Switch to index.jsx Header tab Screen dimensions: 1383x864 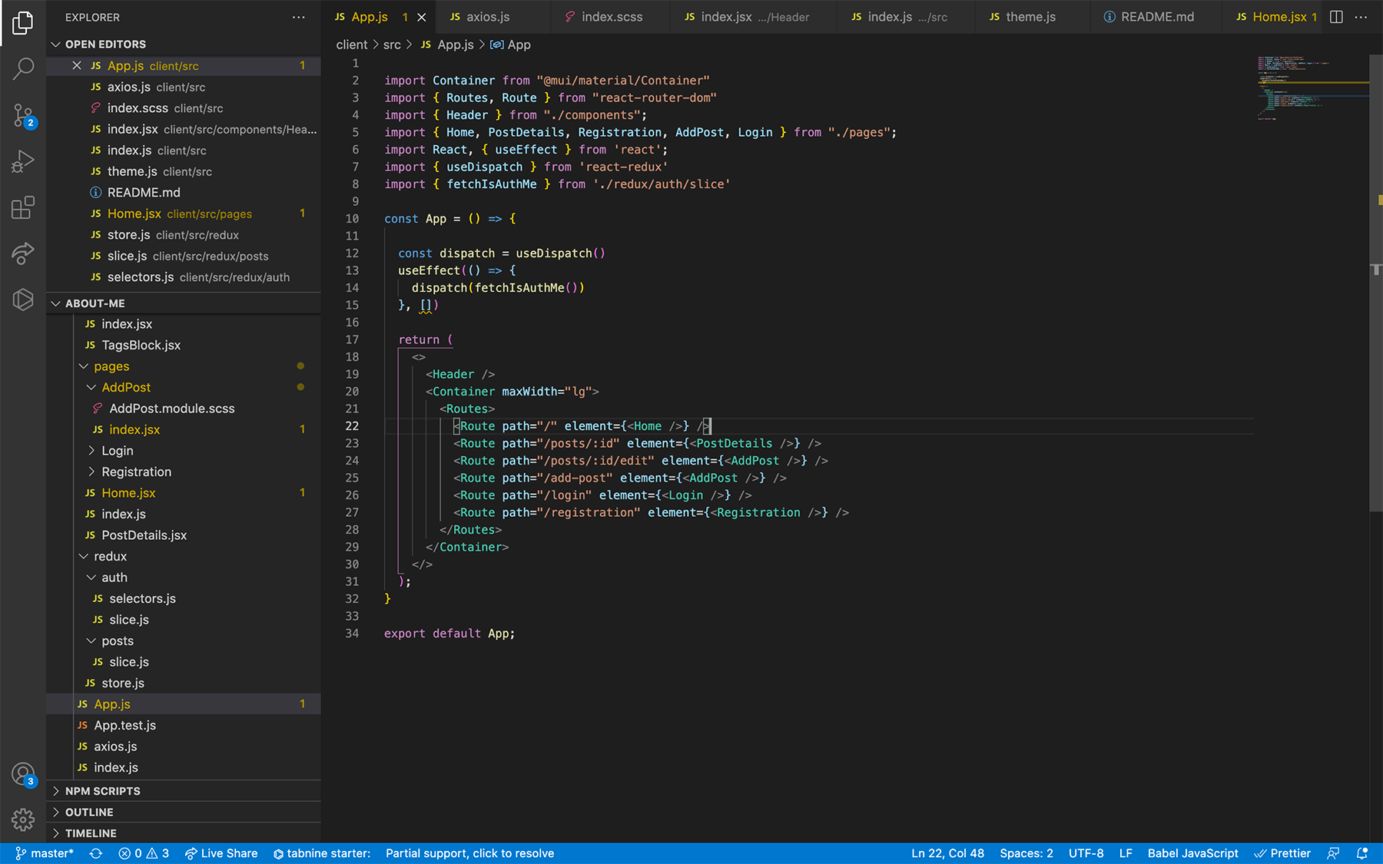(753, 17)
